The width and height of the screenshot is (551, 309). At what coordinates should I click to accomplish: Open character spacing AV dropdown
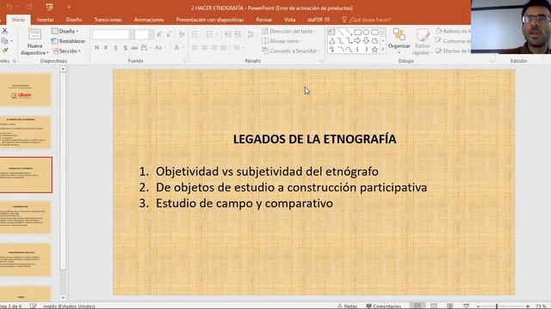[x=145, y=48]
